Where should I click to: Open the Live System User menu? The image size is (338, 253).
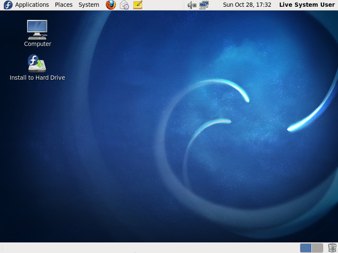[307, 5]
